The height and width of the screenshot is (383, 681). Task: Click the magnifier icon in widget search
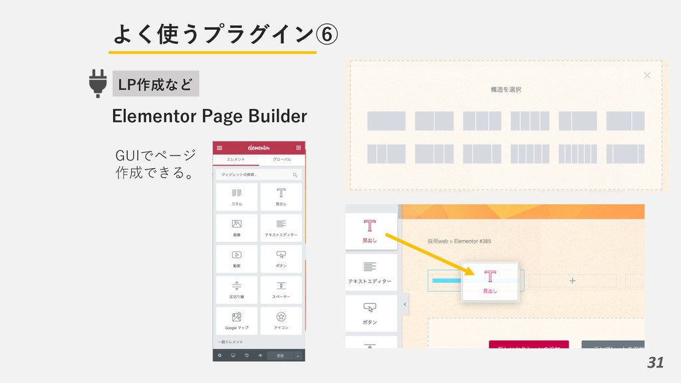coord(295,175)
